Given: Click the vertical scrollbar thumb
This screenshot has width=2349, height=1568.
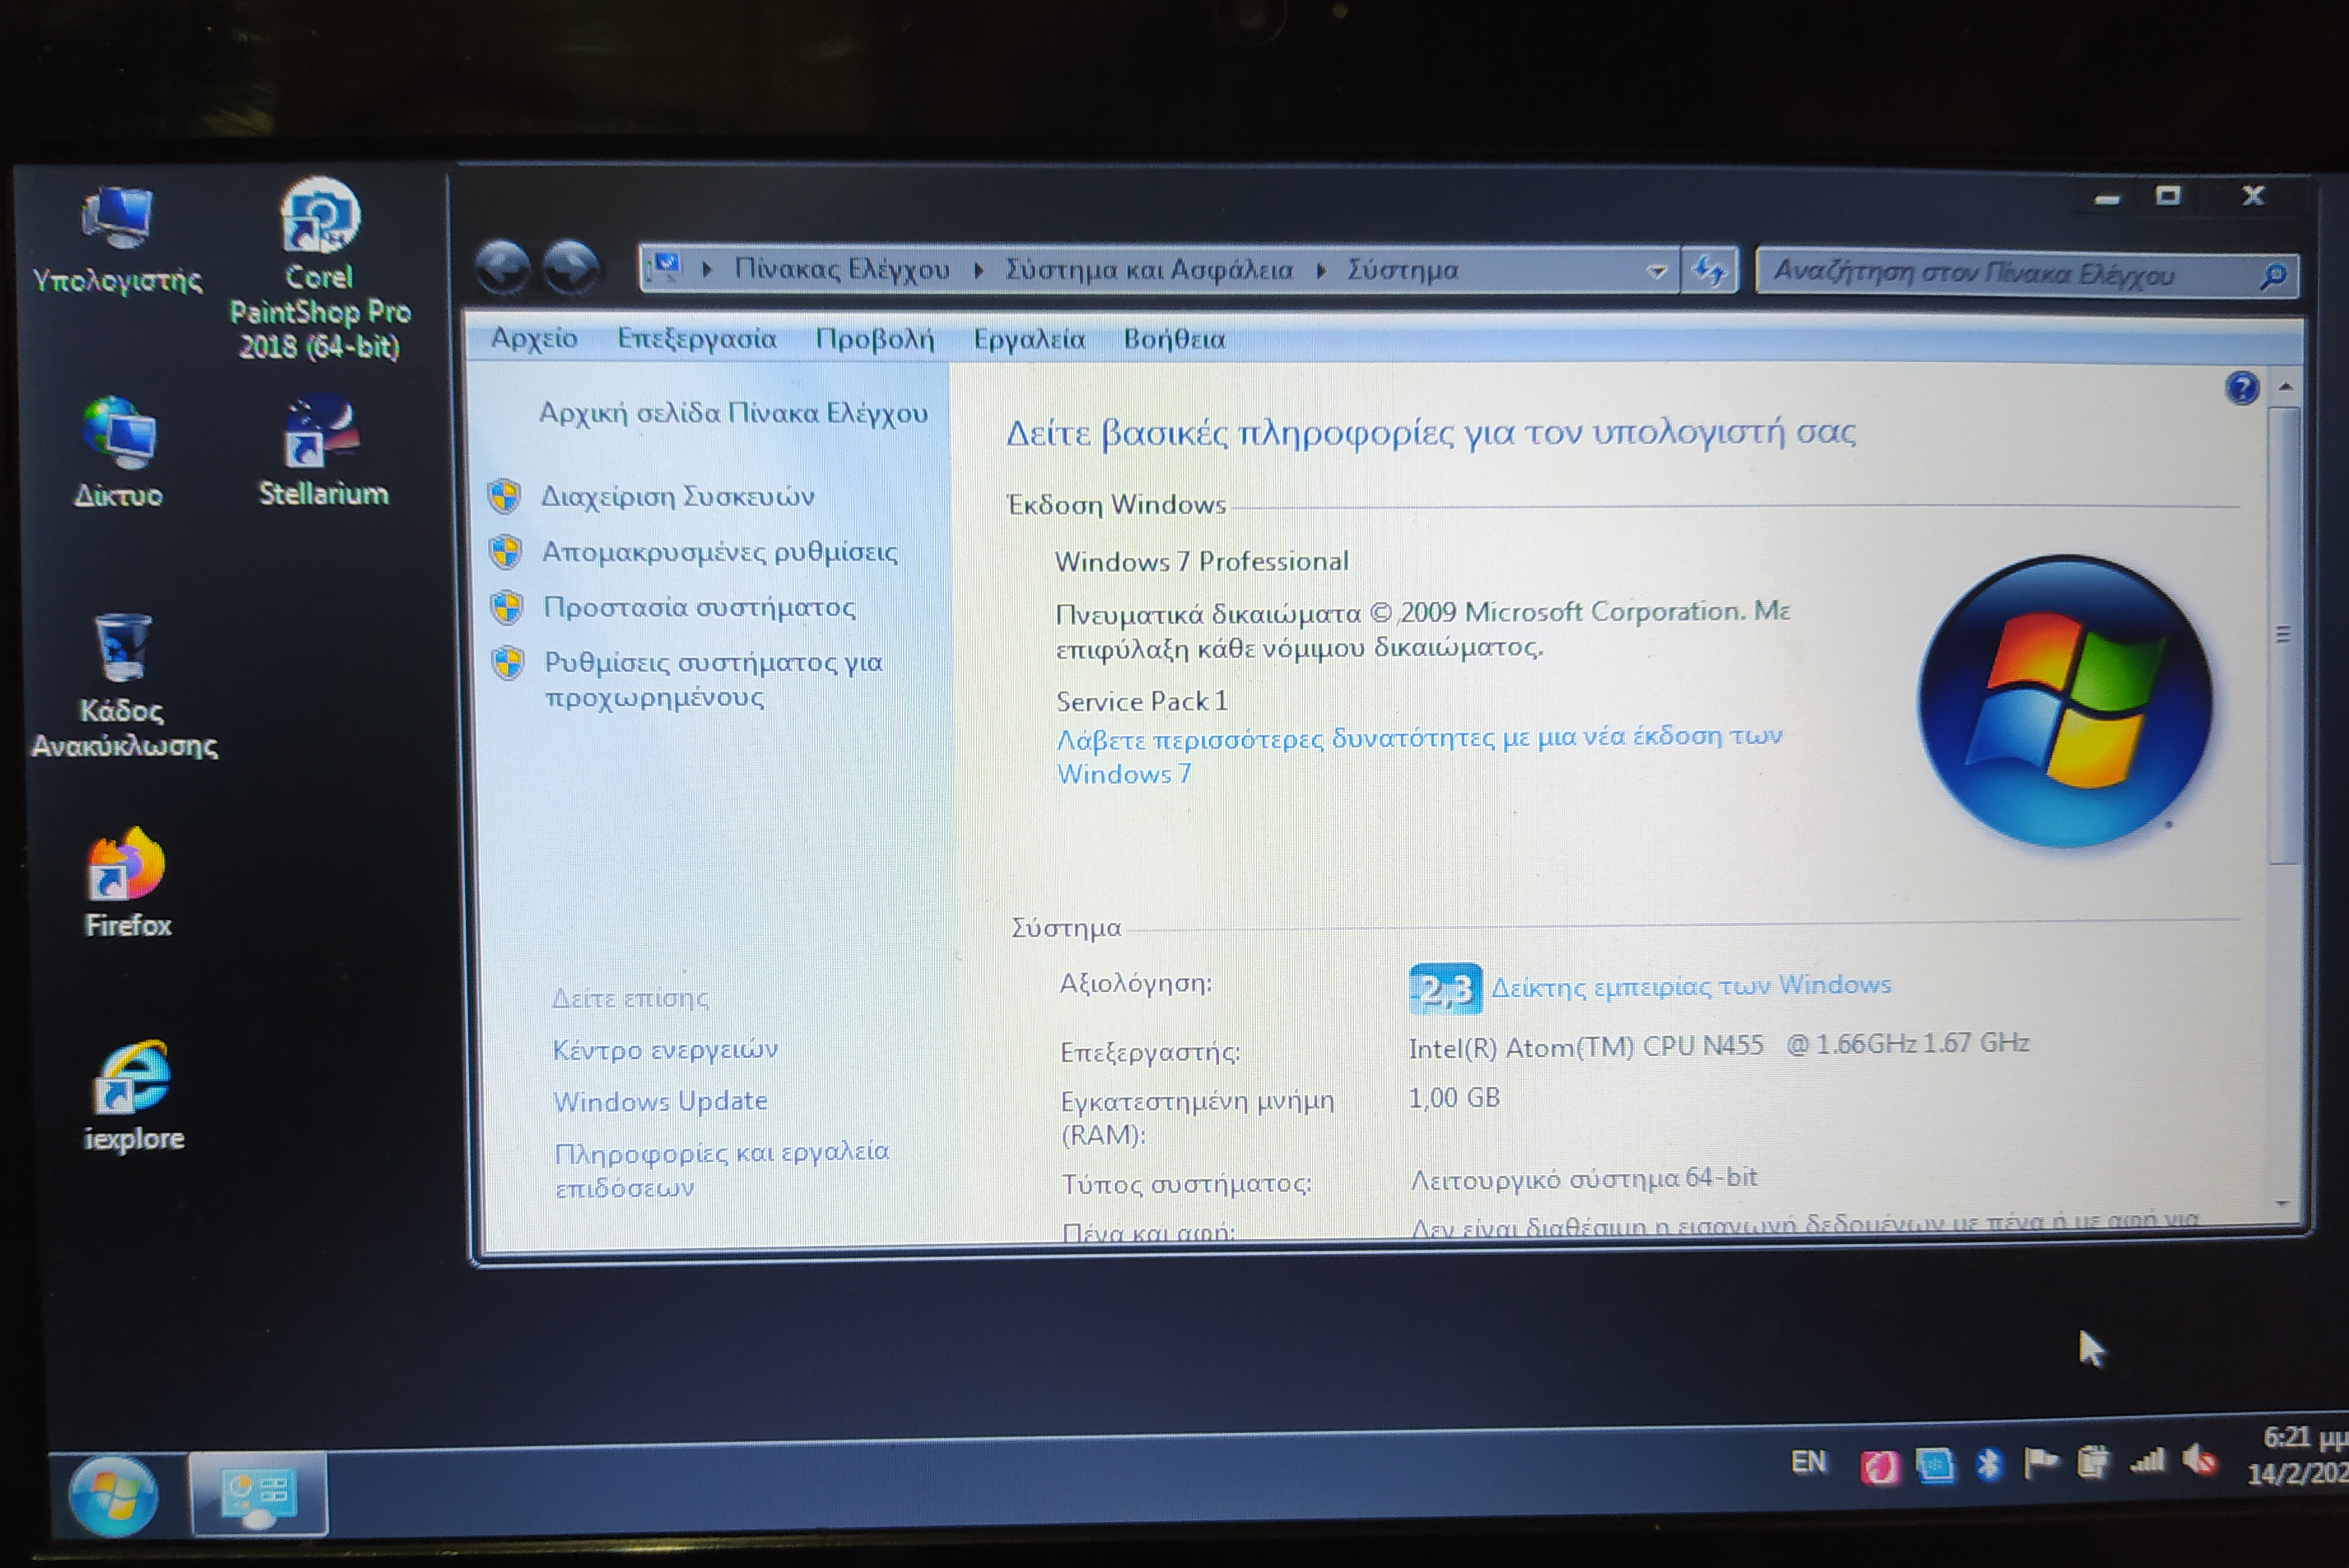Looking at the screenshot, I should pyautogui.click(x=2284, y=635).
